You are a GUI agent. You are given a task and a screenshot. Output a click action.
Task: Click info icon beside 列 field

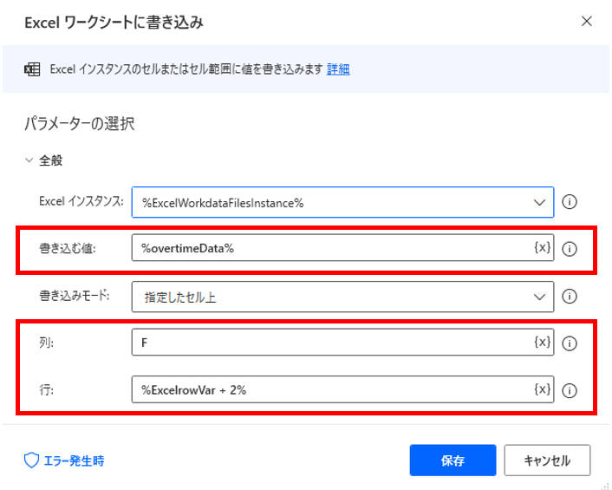coord(569,343)
